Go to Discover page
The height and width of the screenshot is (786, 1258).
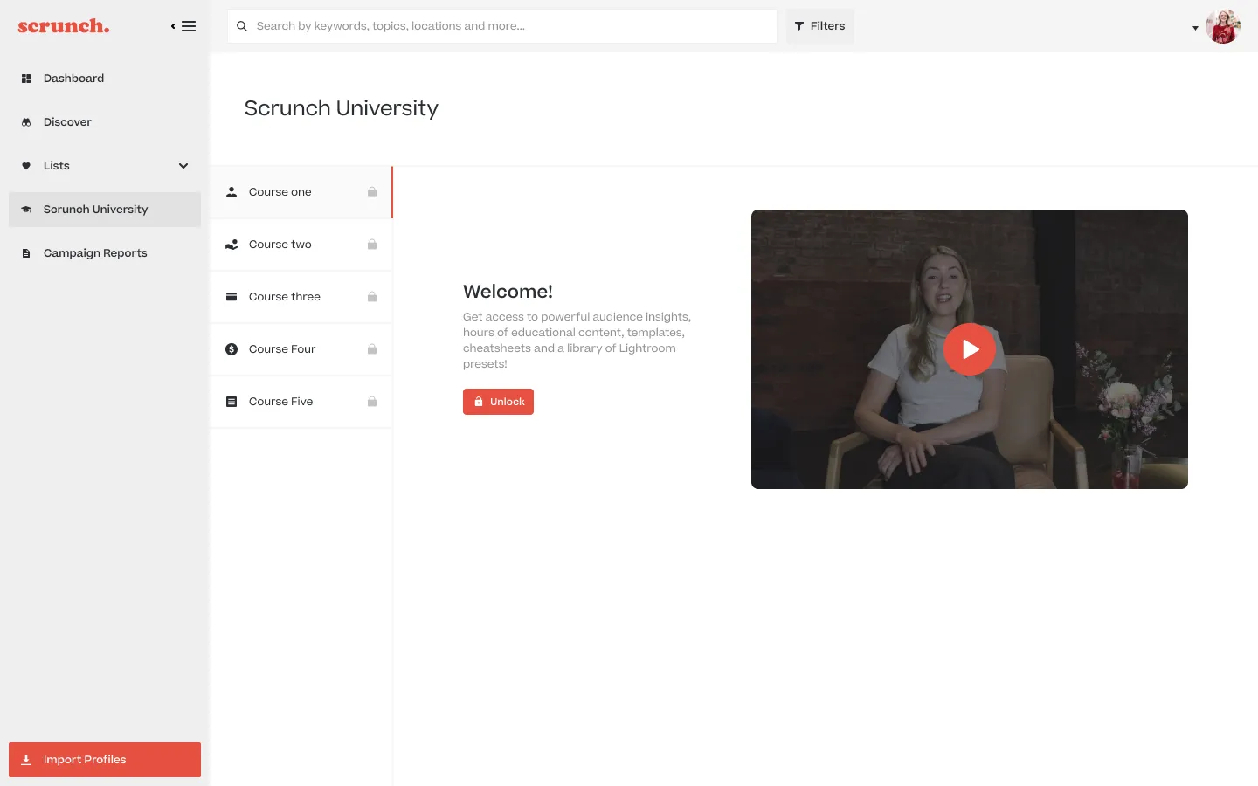[x=105, y=122]
